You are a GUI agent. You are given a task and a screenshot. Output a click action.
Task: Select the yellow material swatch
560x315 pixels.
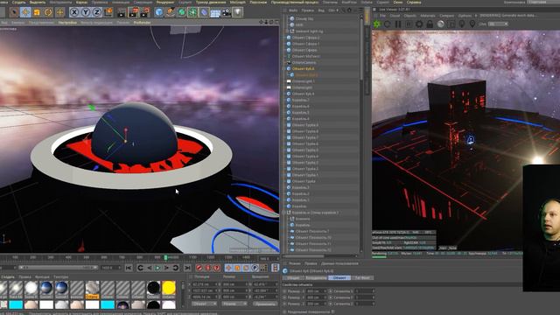tap(169, 288)
